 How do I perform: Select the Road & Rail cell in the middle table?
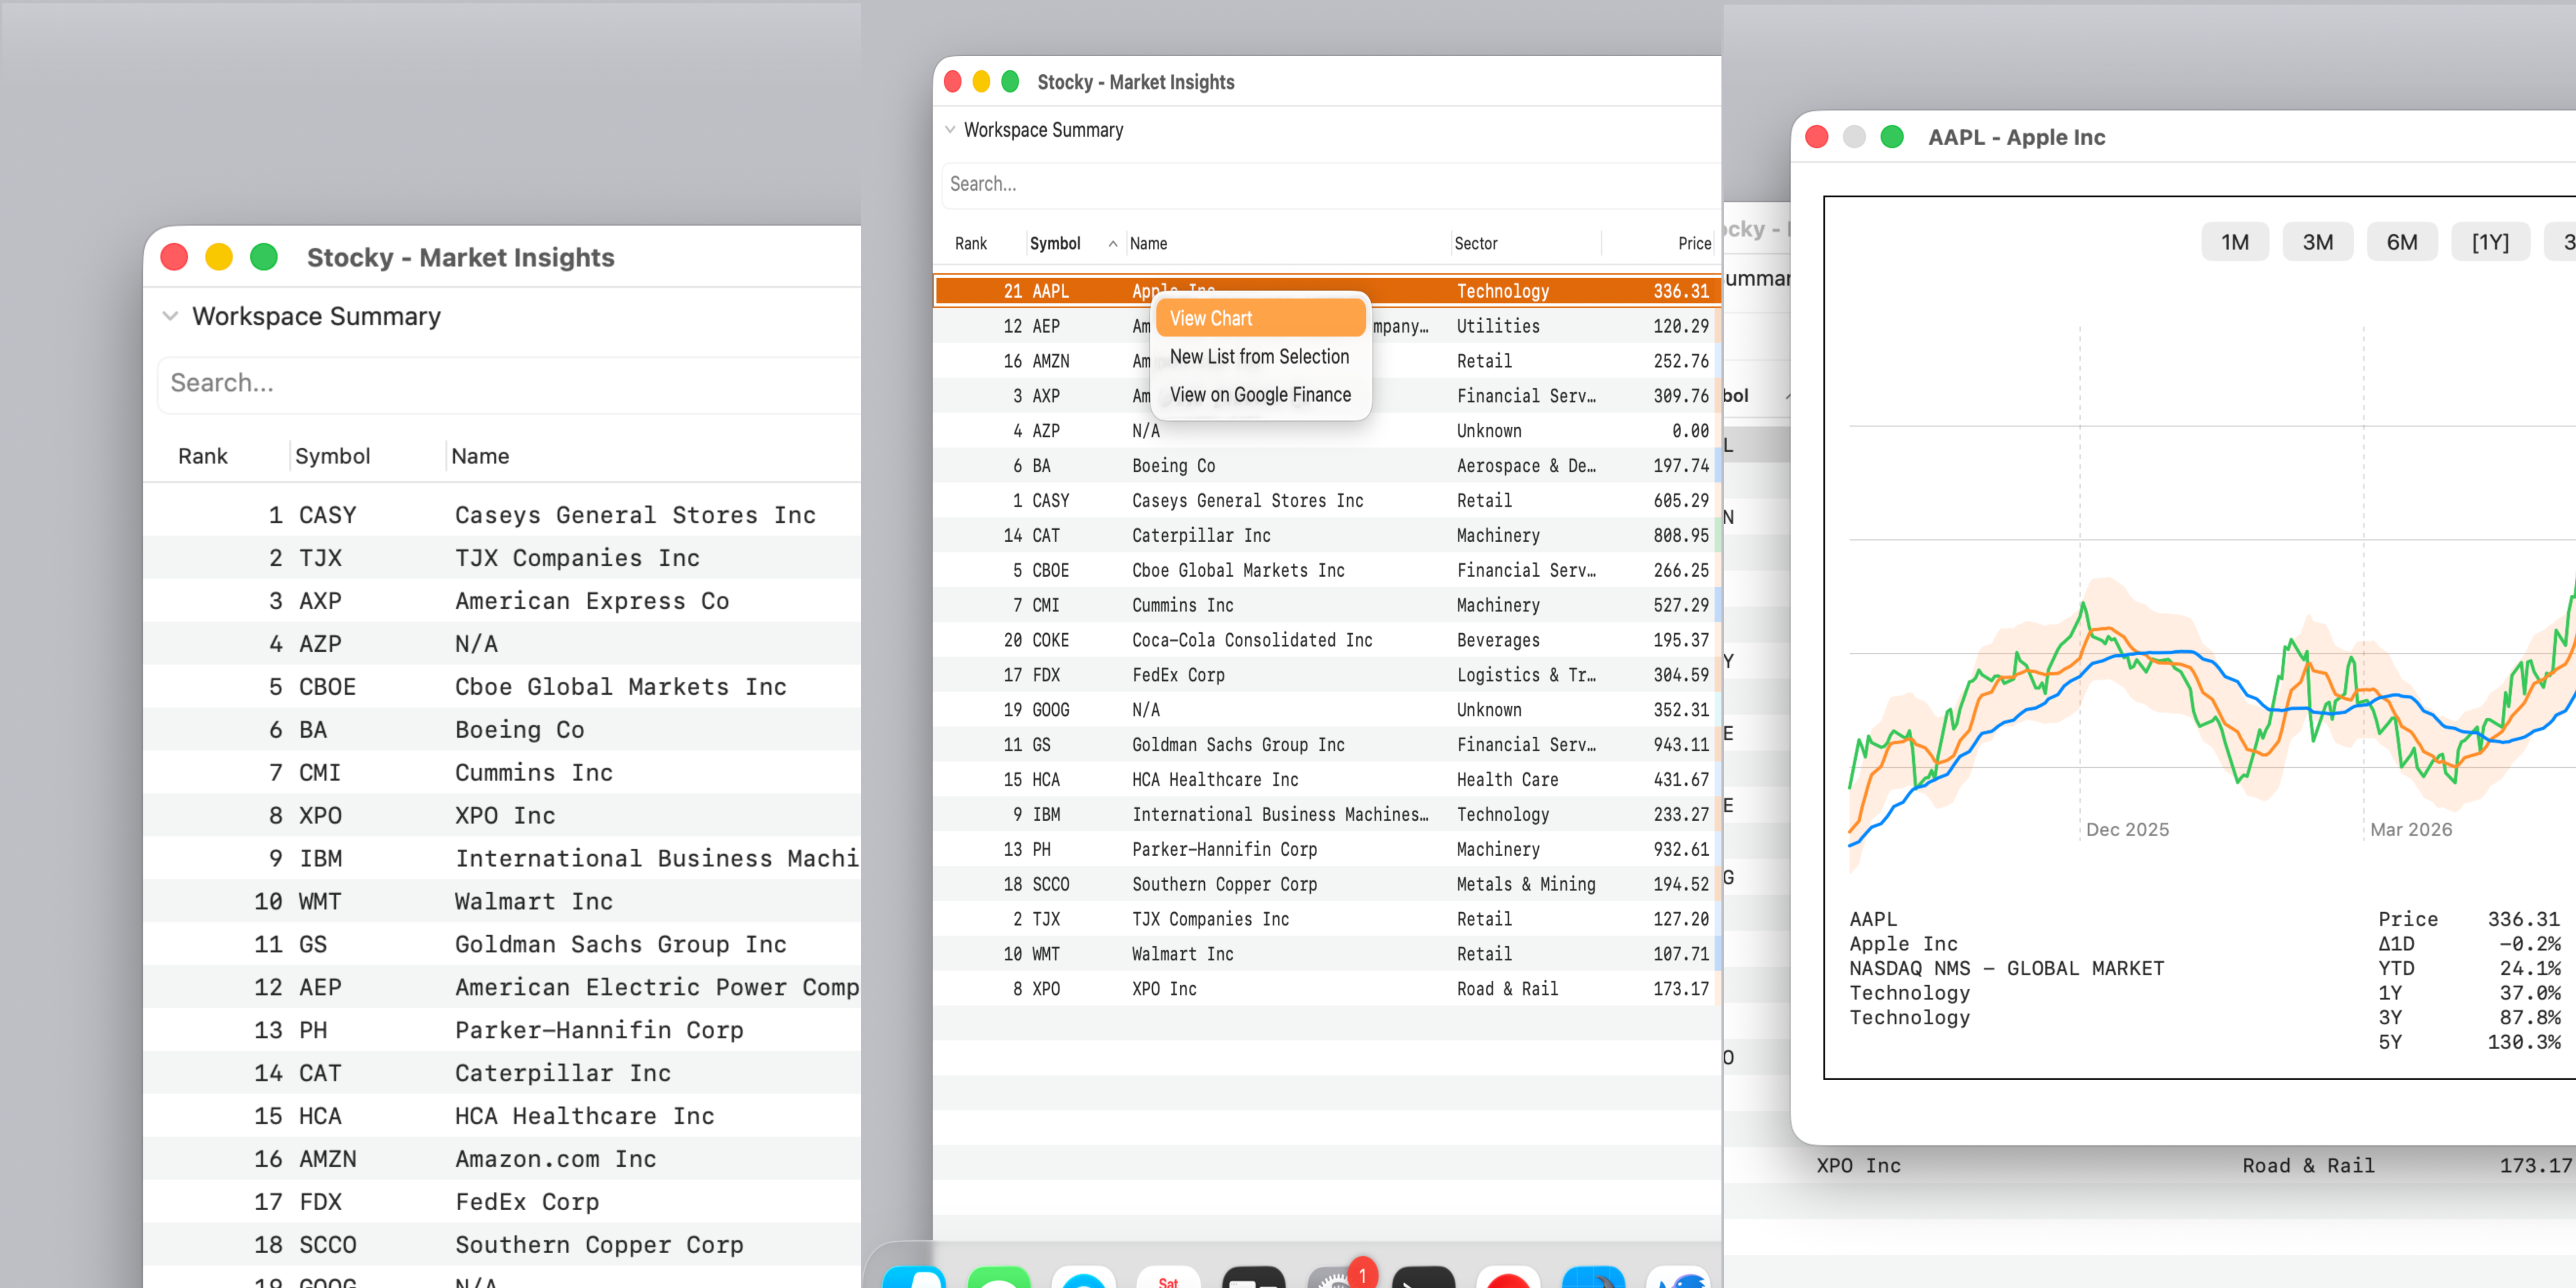1507,989
